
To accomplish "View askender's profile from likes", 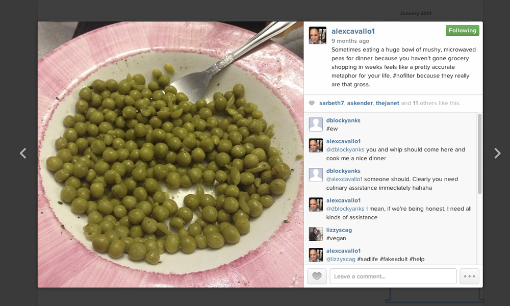I will (360, 103).
